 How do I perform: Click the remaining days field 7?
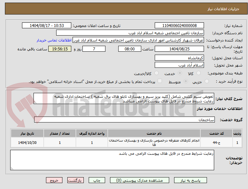94,49
